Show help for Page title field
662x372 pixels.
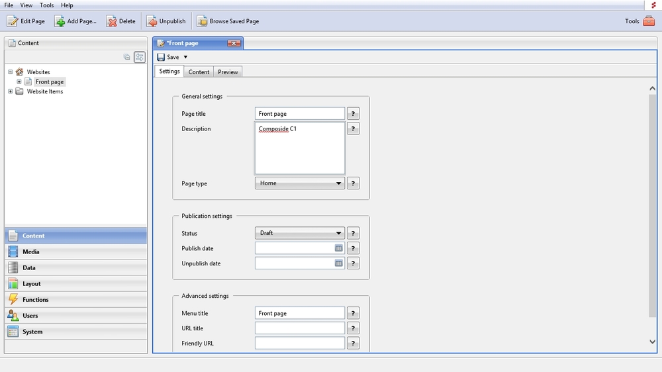(x=353, y=114)
